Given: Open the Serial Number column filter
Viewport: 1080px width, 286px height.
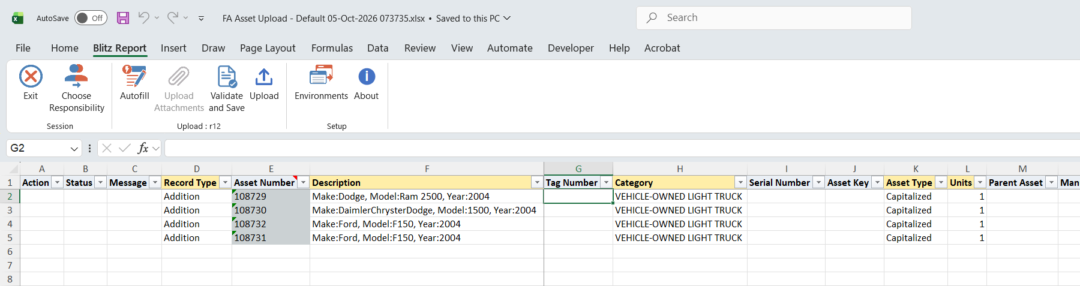Looking at the screenshot, I should coord(818,182).
